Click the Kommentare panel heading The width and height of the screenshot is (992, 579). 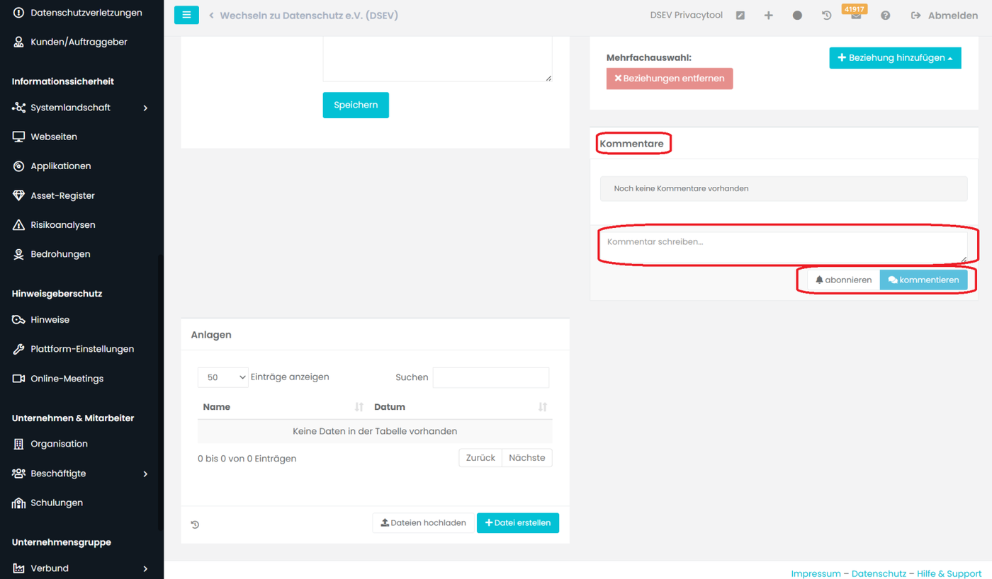click(631, 144)
